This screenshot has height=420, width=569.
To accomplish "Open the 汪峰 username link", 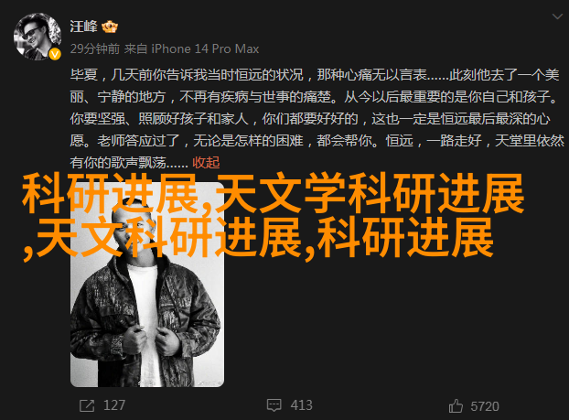I will 84,27.
